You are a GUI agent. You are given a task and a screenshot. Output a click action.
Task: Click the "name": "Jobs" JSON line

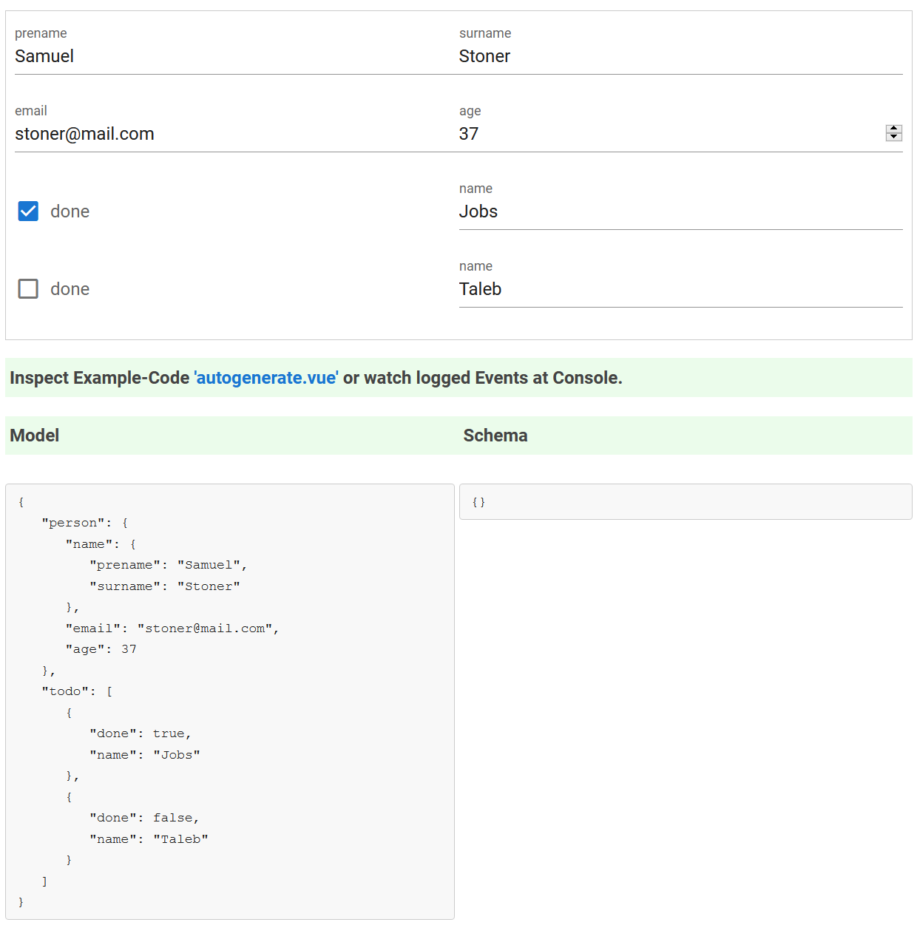145,755
